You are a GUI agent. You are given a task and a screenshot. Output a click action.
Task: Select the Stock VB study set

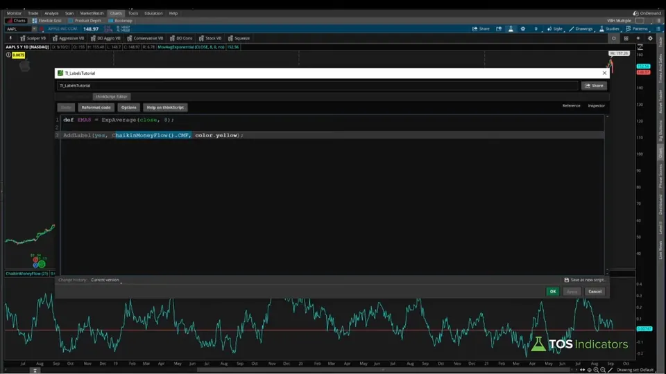(210, 38)
